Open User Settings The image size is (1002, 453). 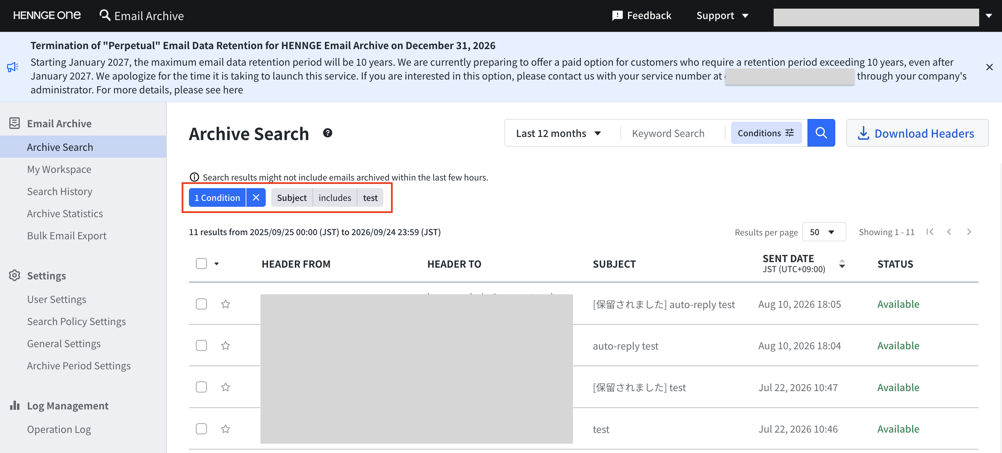(56, 299)
